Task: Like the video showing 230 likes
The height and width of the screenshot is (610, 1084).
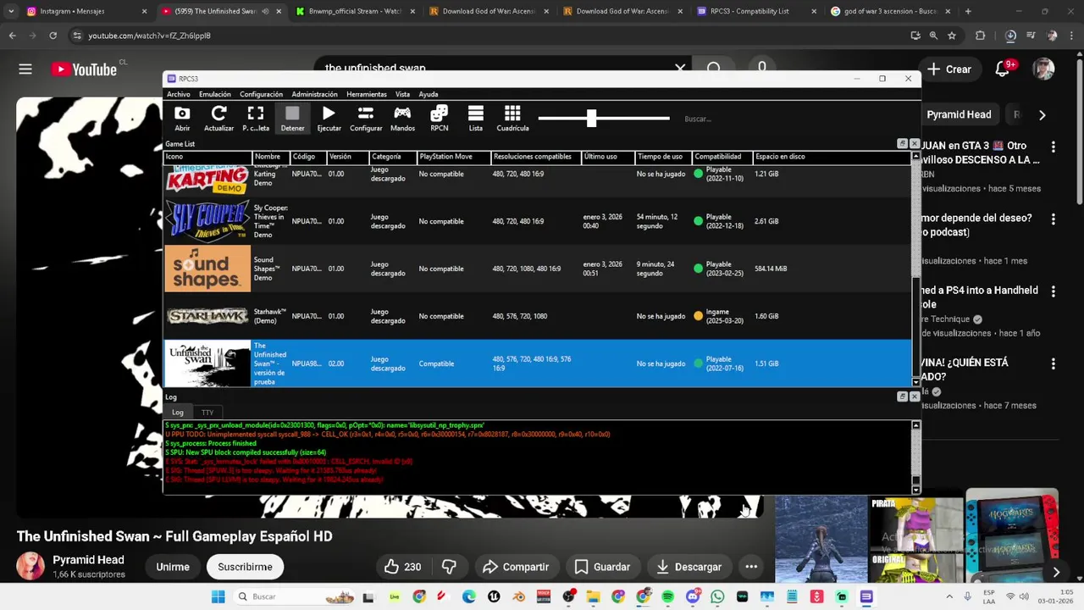Action: pos(402,567)
